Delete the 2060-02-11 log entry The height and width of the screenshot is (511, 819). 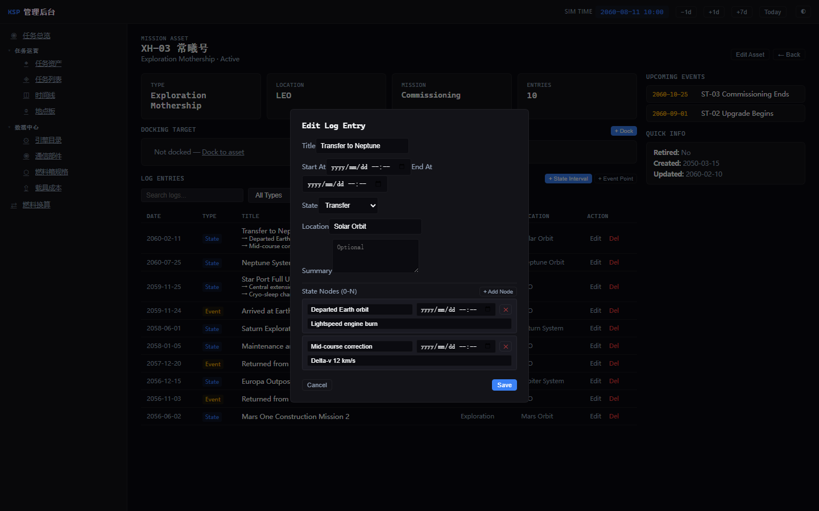(614, 238)
